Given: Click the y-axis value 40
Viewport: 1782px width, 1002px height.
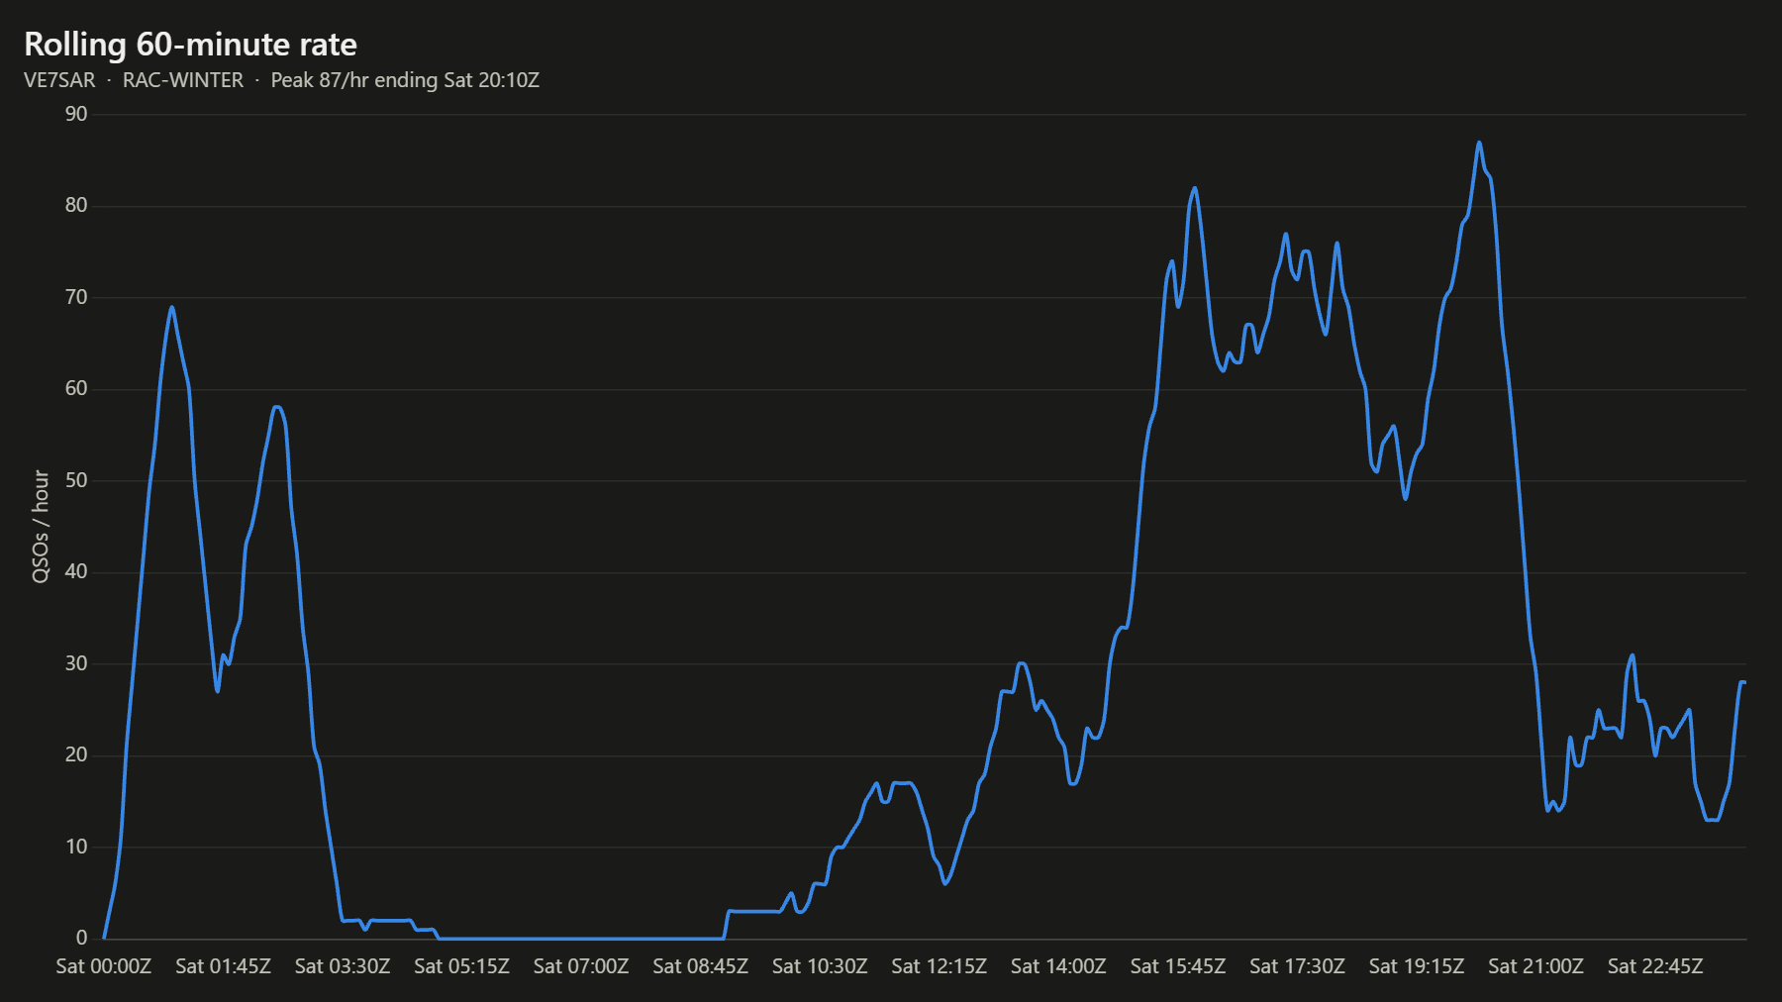Looking at the screenshot, I should tap(76, 571).
